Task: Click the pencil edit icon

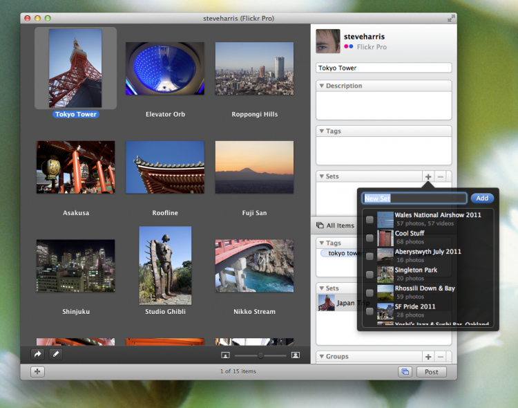Action: (x=56, y=354)
